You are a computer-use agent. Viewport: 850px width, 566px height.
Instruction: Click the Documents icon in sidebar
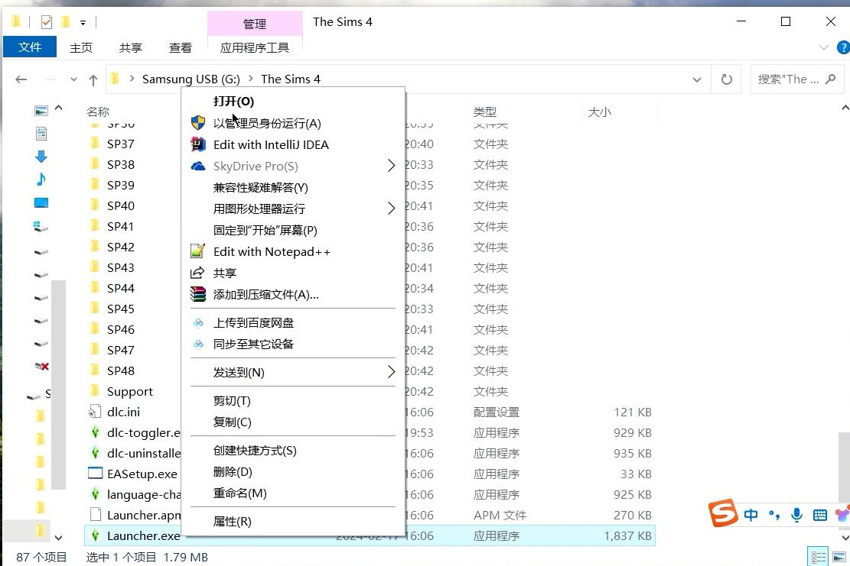tap(41, 134)
